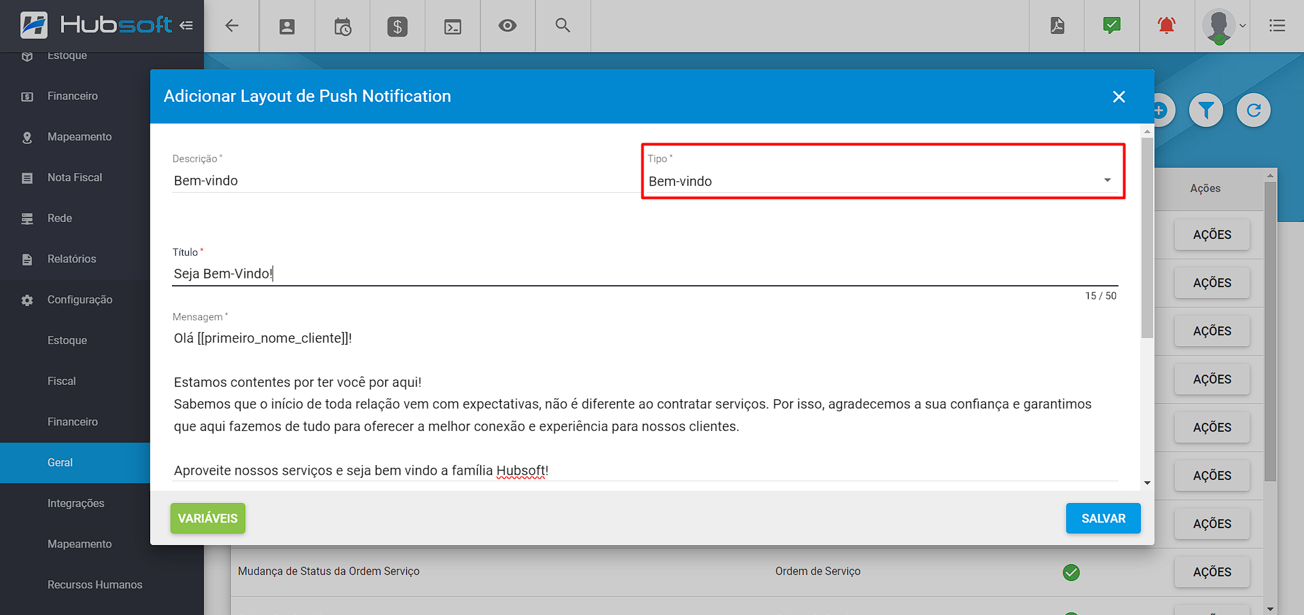The image size is (1304, 615).
Task: Click AÇÕES for Mudança de Status row
Action: 1212,572
